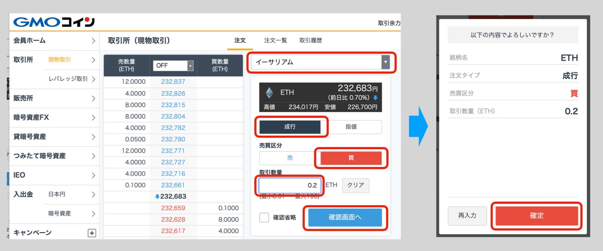Image resolution: width=603 pixels, height=251 pixels.
Task: Click ask price 232,815
Action: click(173, 105)
